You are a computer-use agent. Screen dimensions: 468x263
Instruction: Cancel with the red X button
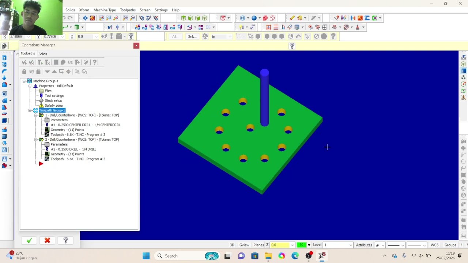tap(47, 240)
